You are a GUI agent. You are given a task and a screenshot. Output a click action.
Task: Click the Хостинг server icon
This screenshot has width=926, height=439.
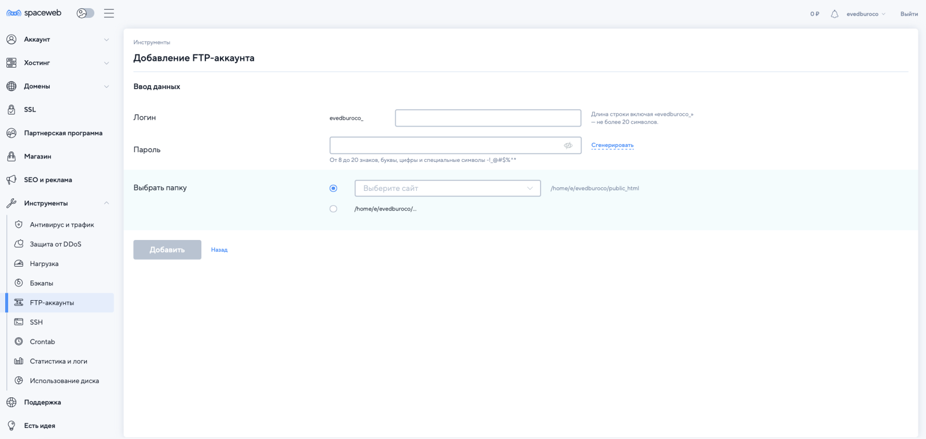12,62
